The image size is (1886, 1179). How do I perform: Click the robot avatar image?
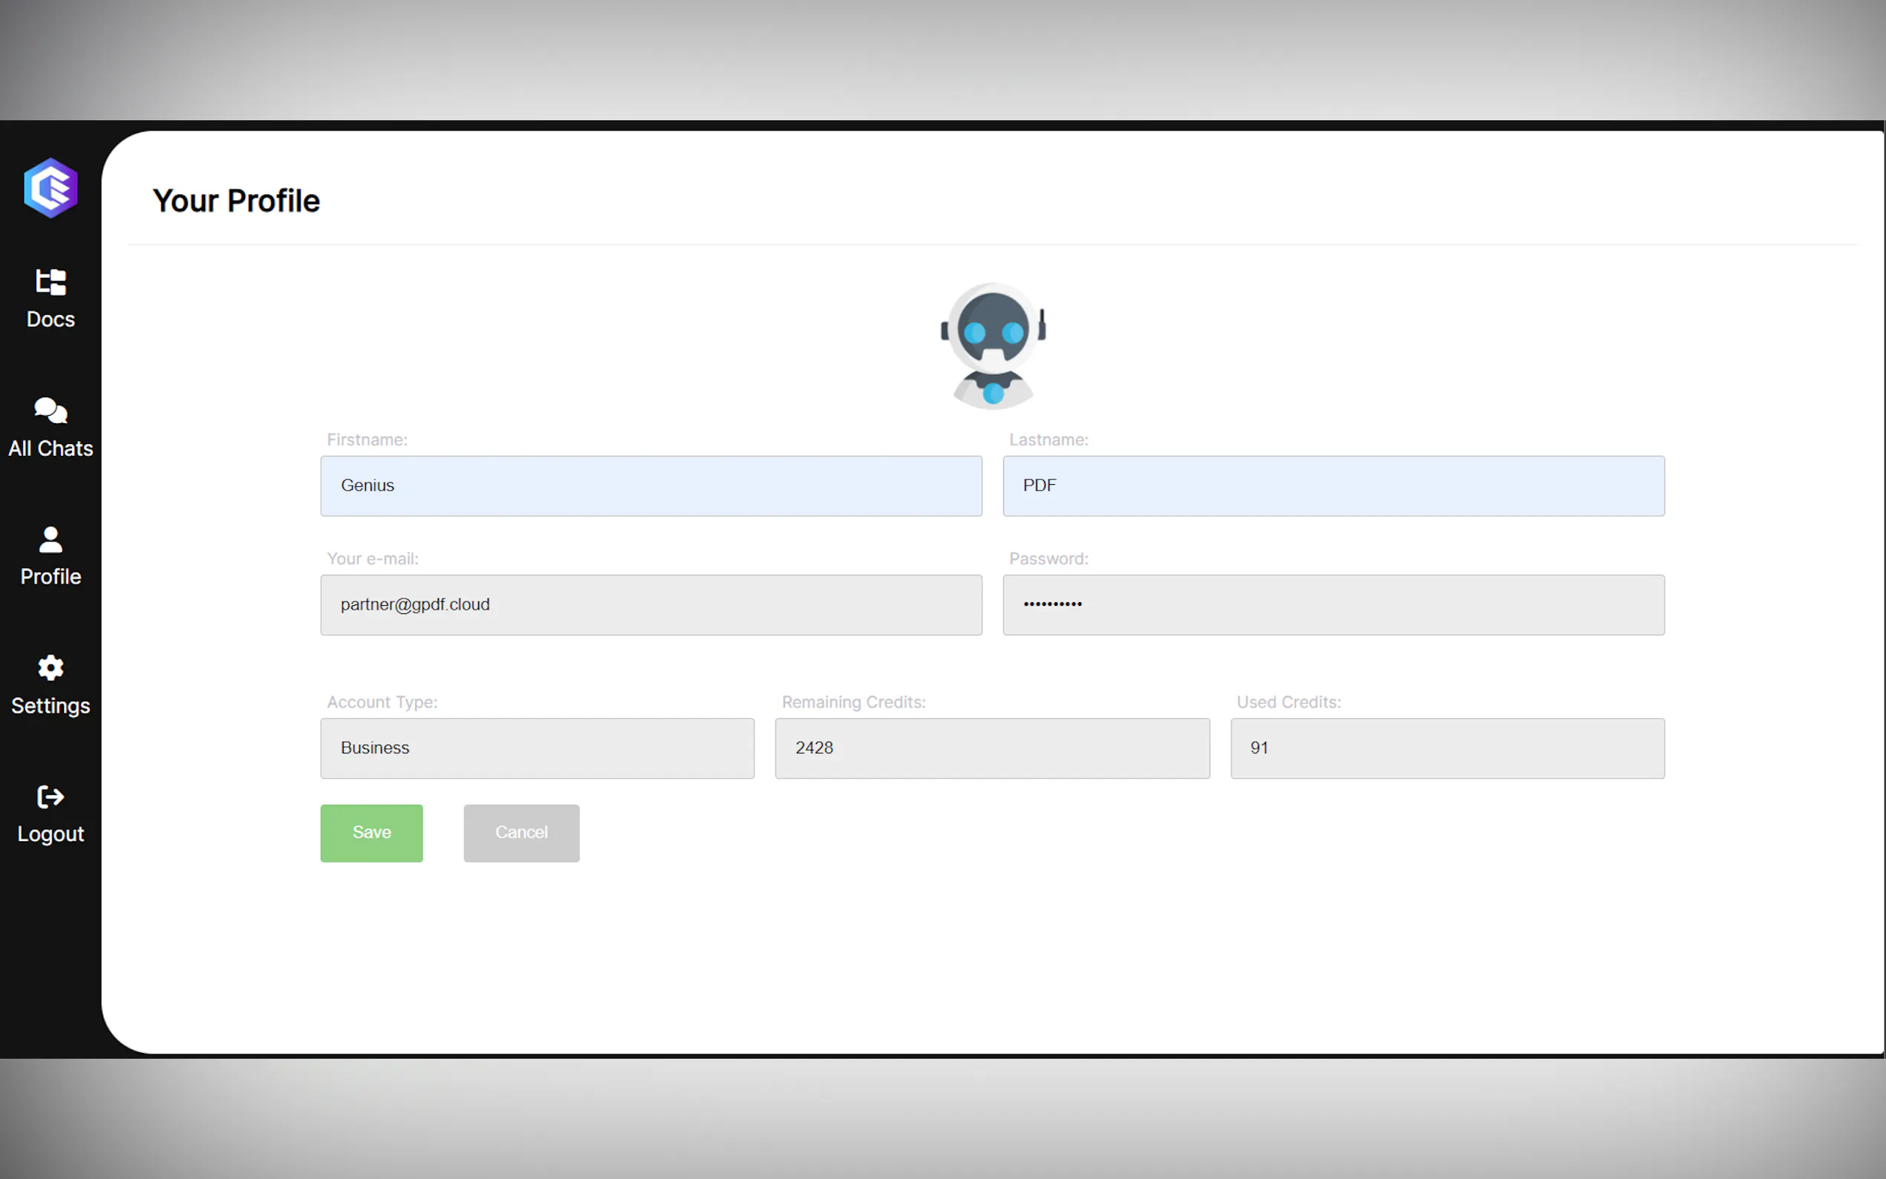(x=993, y=345)
